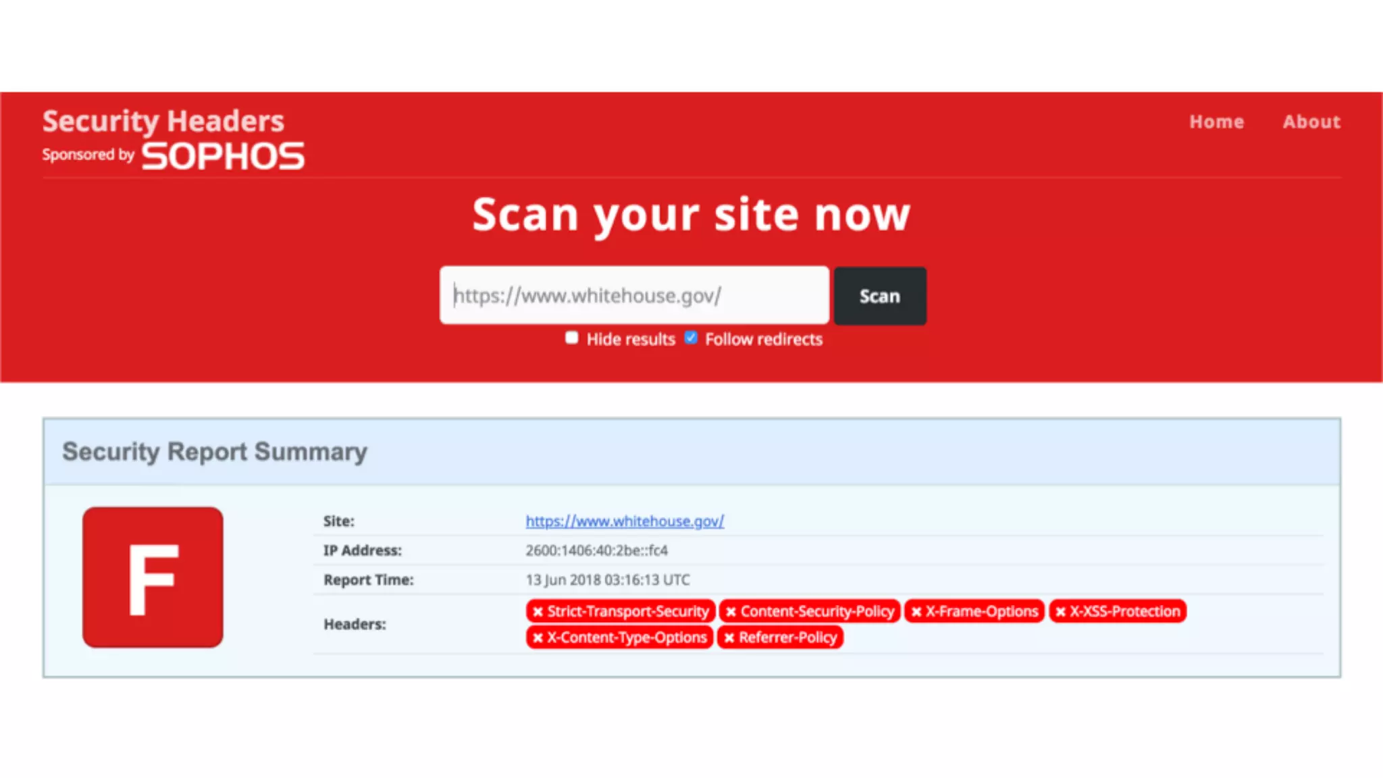Open the About menu item
This screenshot has width=1383, height=778.
[x=1311, y=122]
